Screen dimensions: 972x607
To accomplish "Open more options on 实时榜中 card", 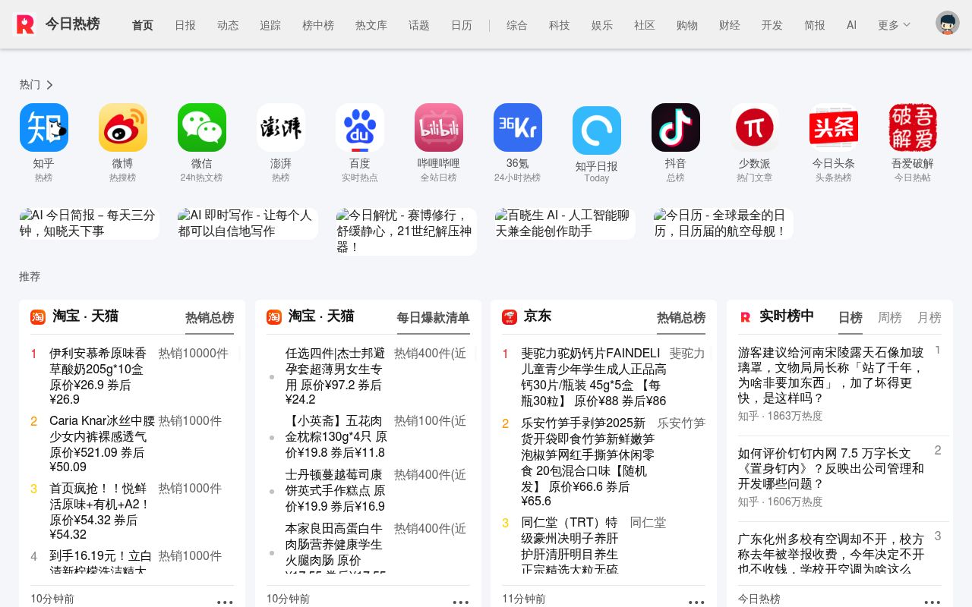I will pos(933,602).
